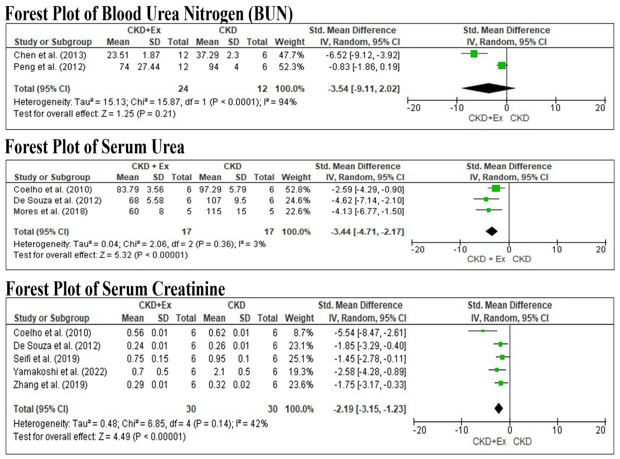Select the black diamond in Serum Creatinine plot
The image size is (620, 459).
pos(499,408)
